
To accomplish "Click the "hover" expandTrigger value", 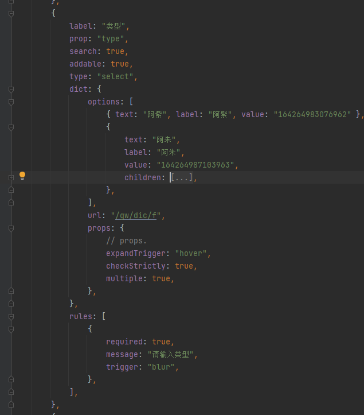I will point(190,254).
